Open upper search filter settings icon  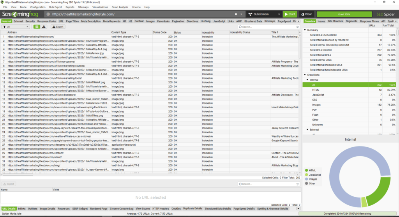pos(297,27)
